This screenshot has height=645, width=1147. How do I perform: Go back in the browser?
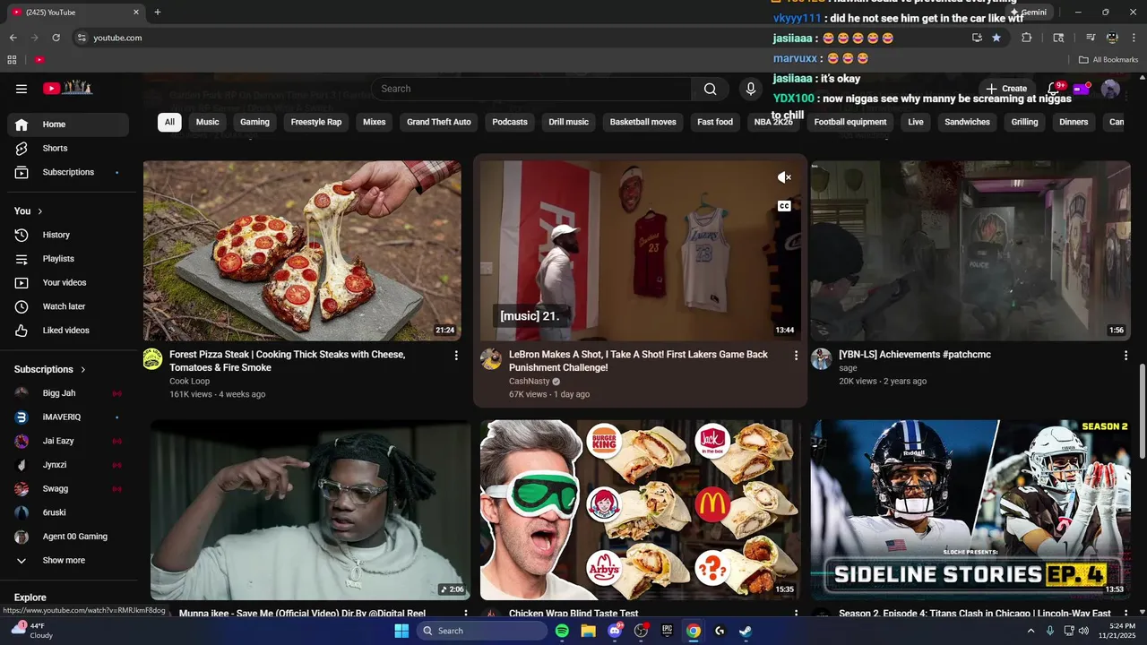pos(13,38)
